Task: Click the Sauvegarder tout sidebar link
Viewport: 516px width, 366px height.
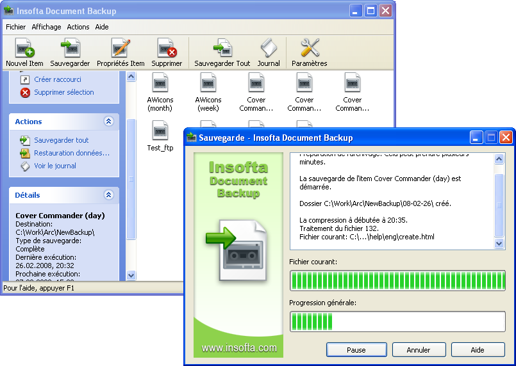Action: (x=61, y=140)
